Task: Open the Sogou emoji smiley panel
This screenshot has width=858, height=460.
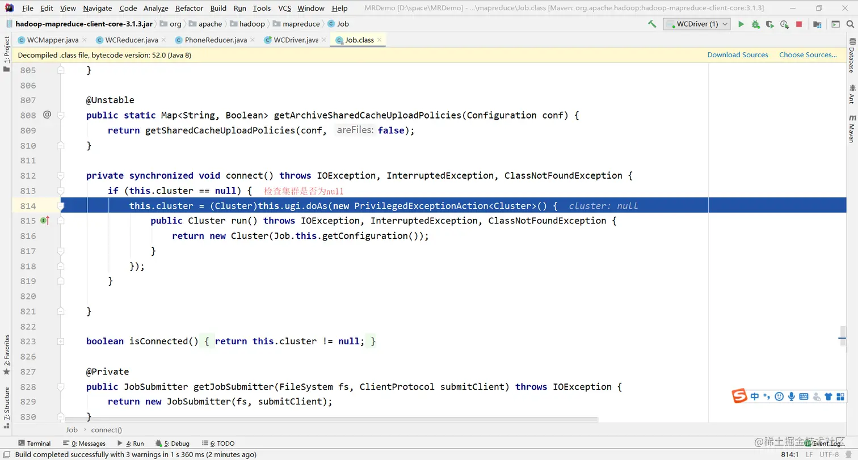Action: pos(779,396)
